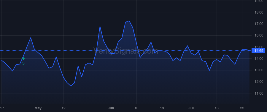Click the 13 date axis label

coord(217,108)
